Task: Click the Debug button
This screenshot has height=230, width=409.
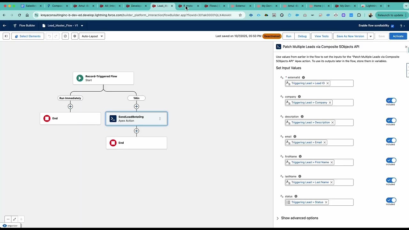Action: coord(302,36)
